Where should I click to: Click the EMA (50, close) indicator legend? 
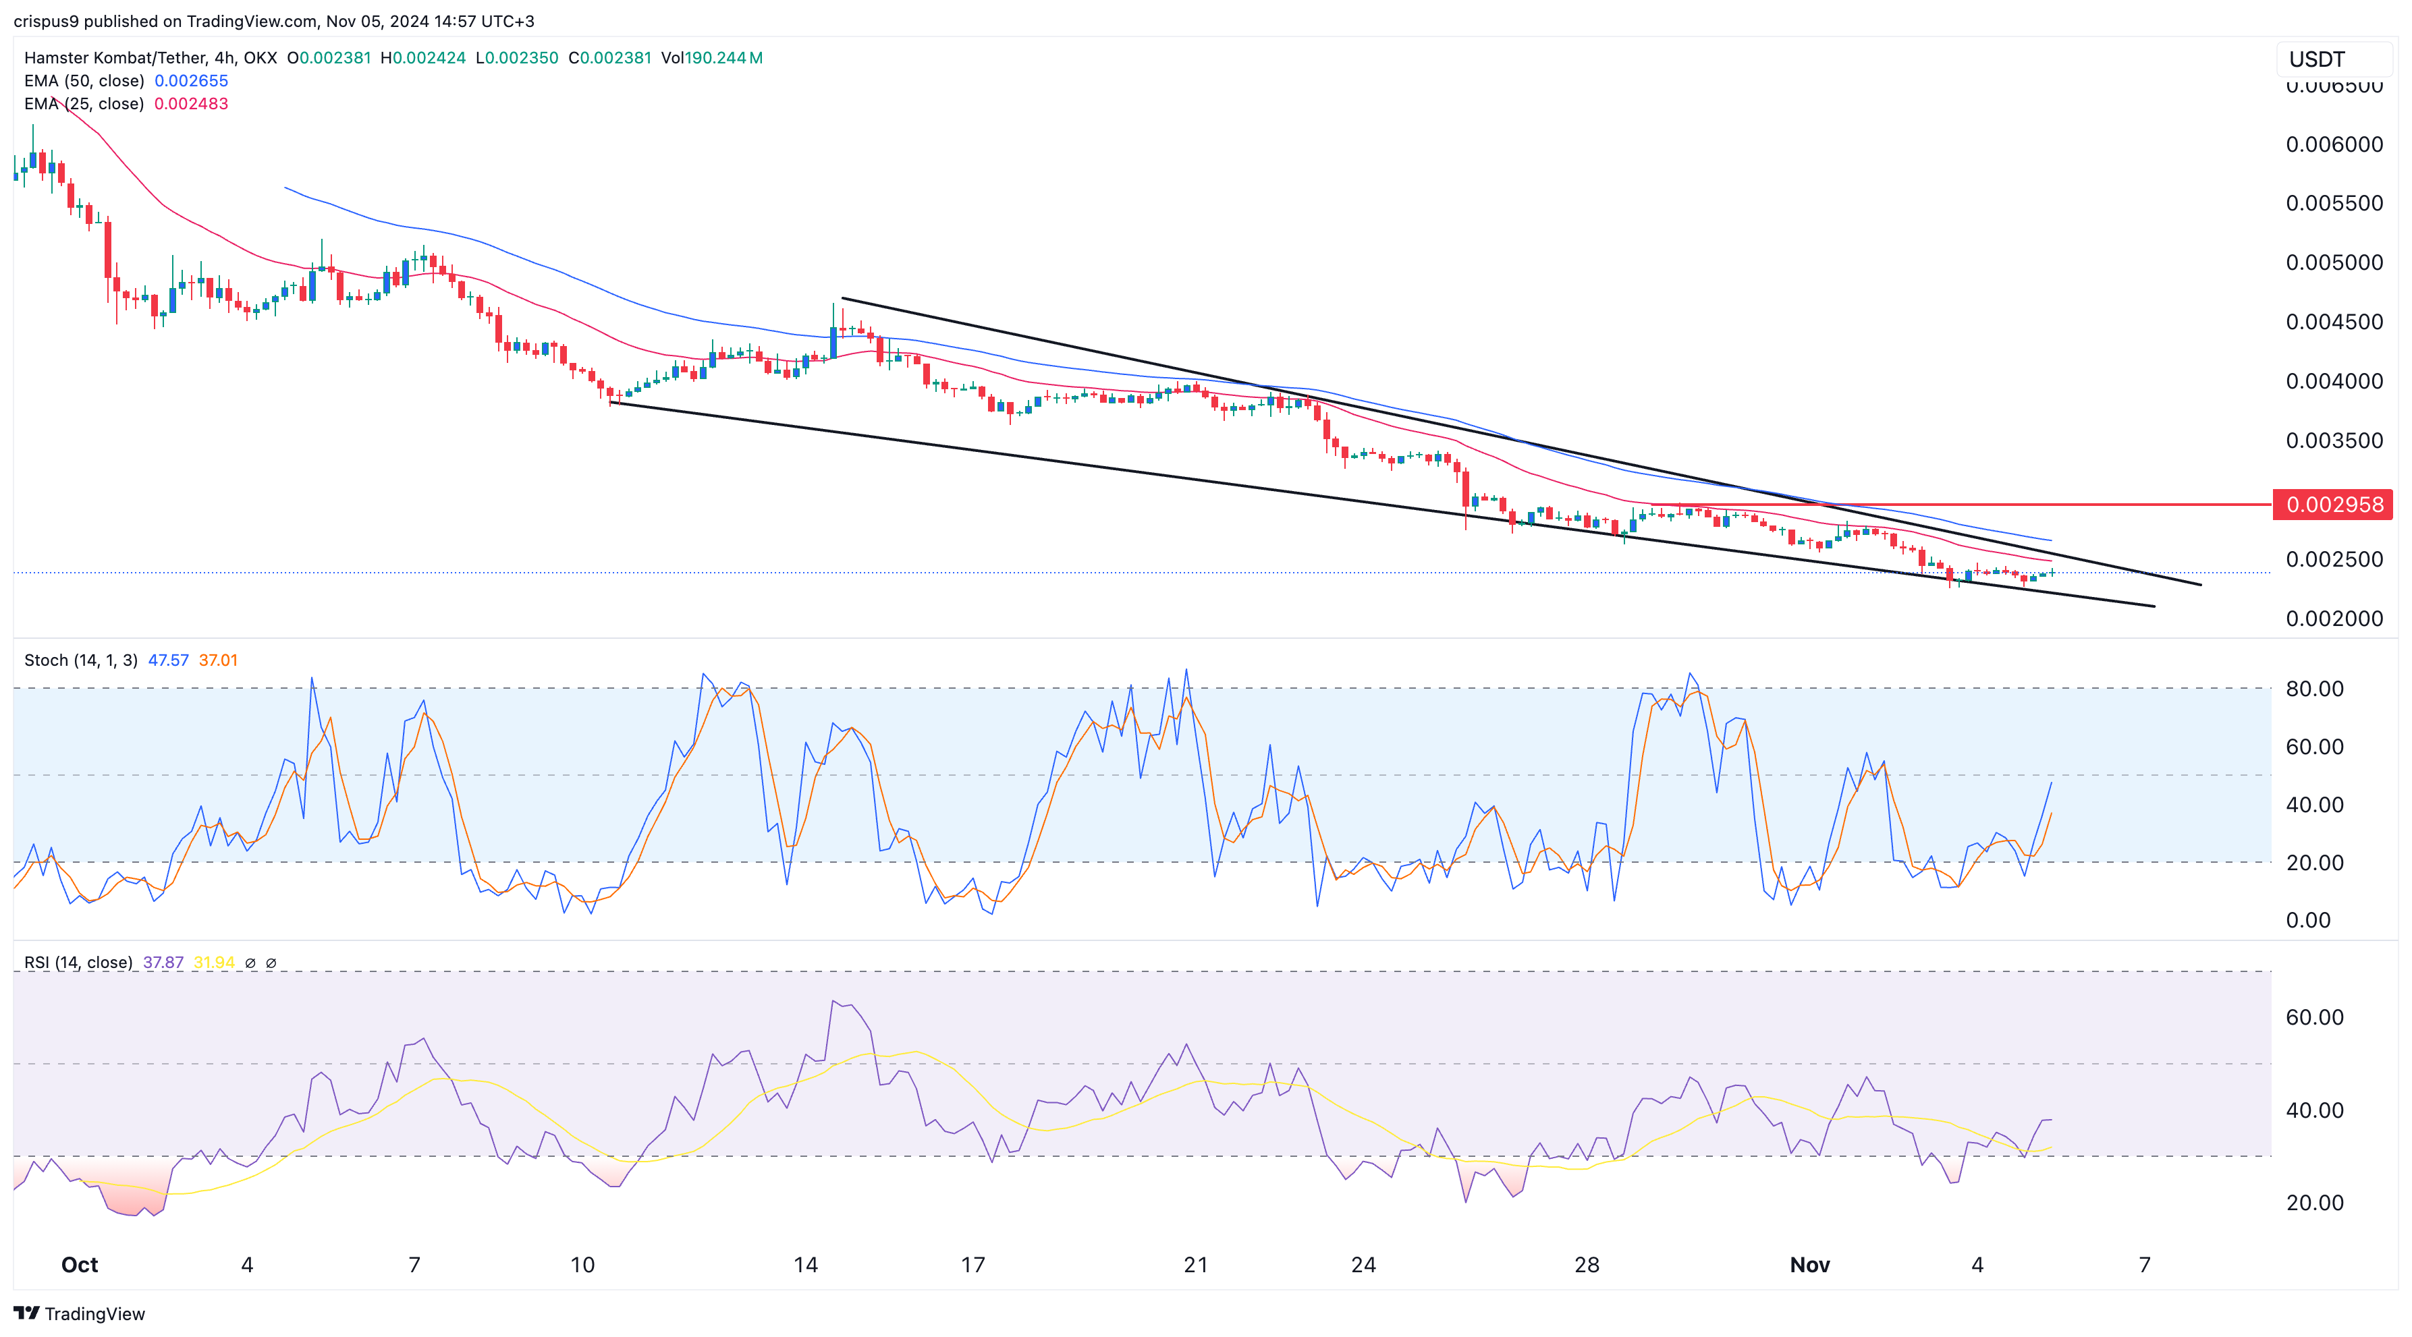click(x=84, y=80)
